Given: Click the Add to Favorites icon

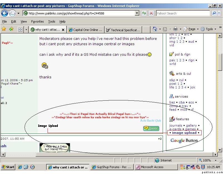Looking at the screenshot, I should (x=11, y=29).
